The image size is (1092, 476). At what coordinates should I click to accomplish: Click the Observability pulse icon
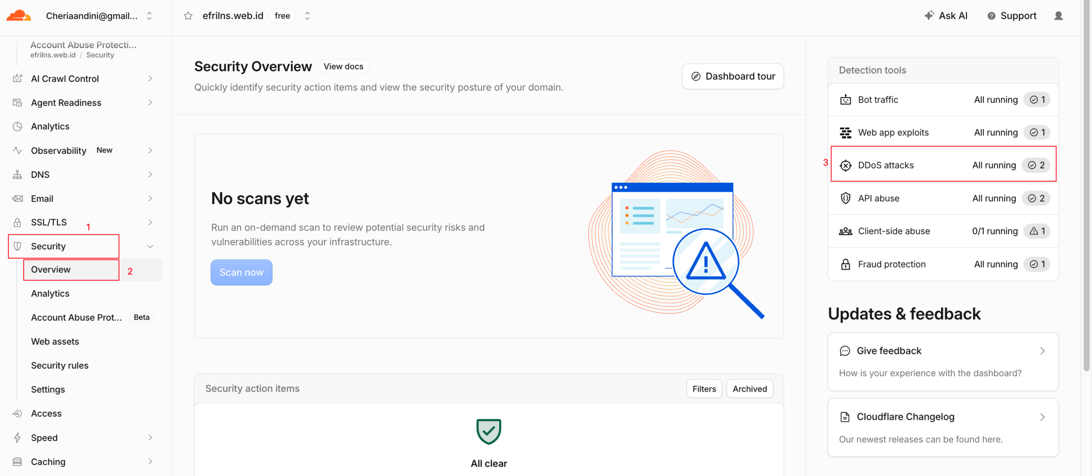pos(17,150)
